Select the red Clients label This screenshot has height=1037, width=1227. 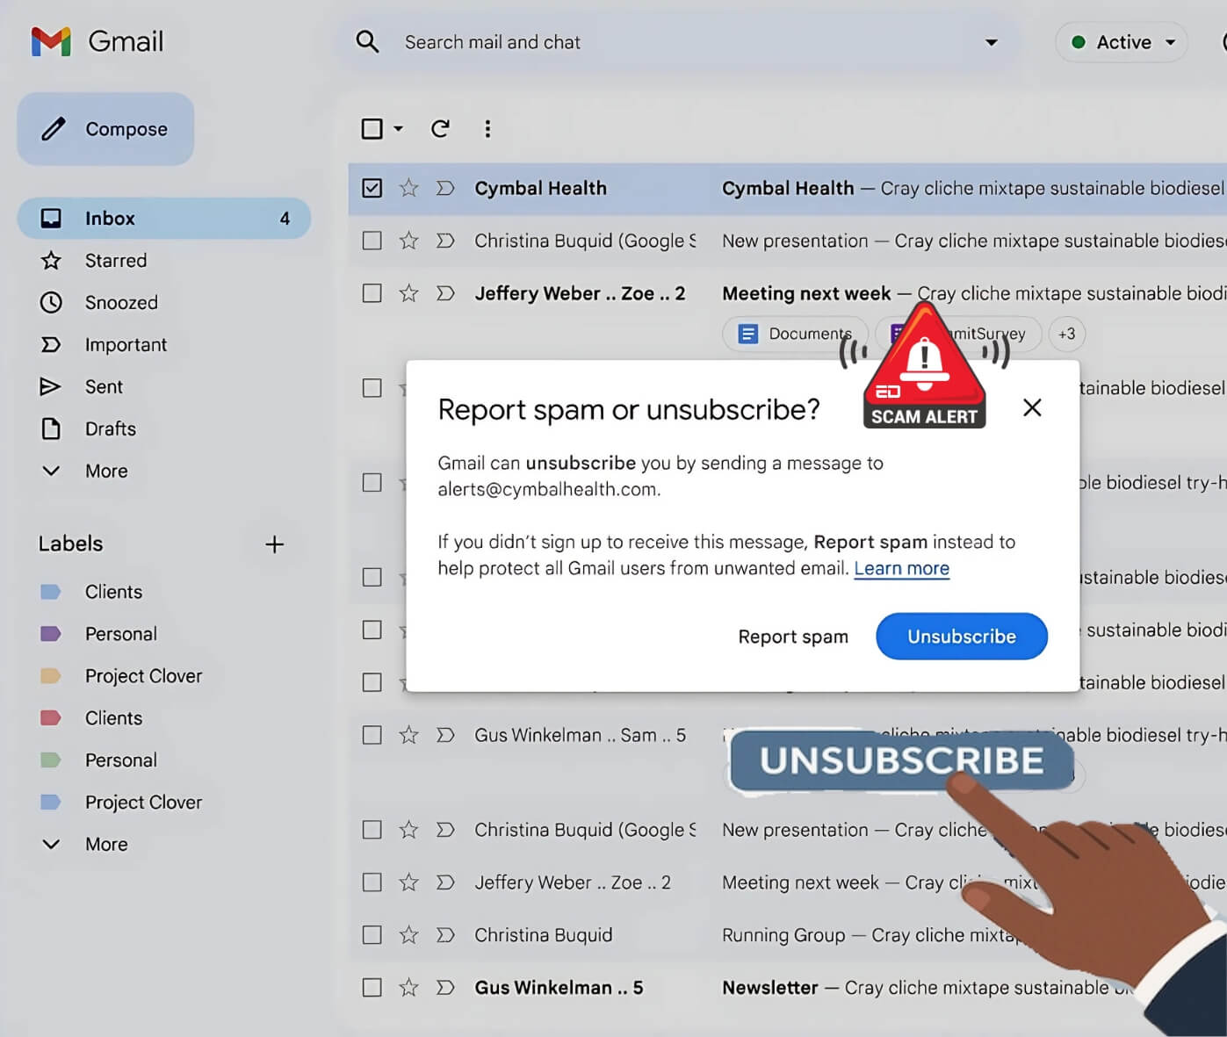113,718
